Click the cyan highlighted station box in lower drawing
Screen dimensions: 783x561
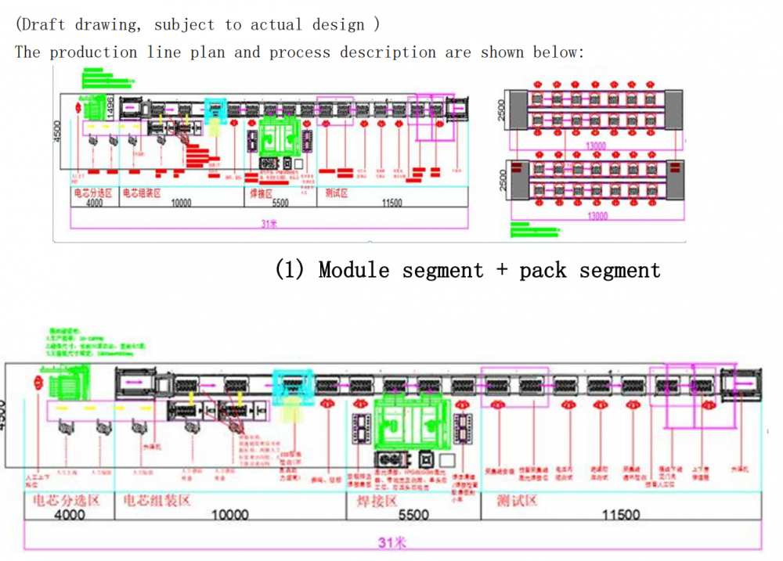[293, 383]
